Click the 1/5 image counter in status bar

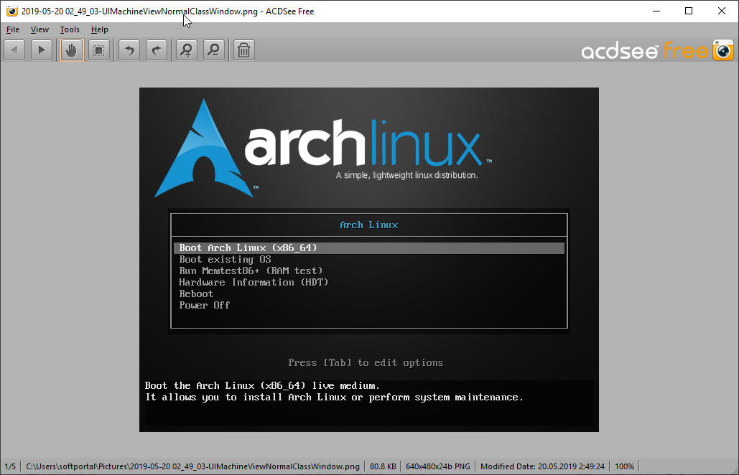pyautogui.click(x=10, y=466)
